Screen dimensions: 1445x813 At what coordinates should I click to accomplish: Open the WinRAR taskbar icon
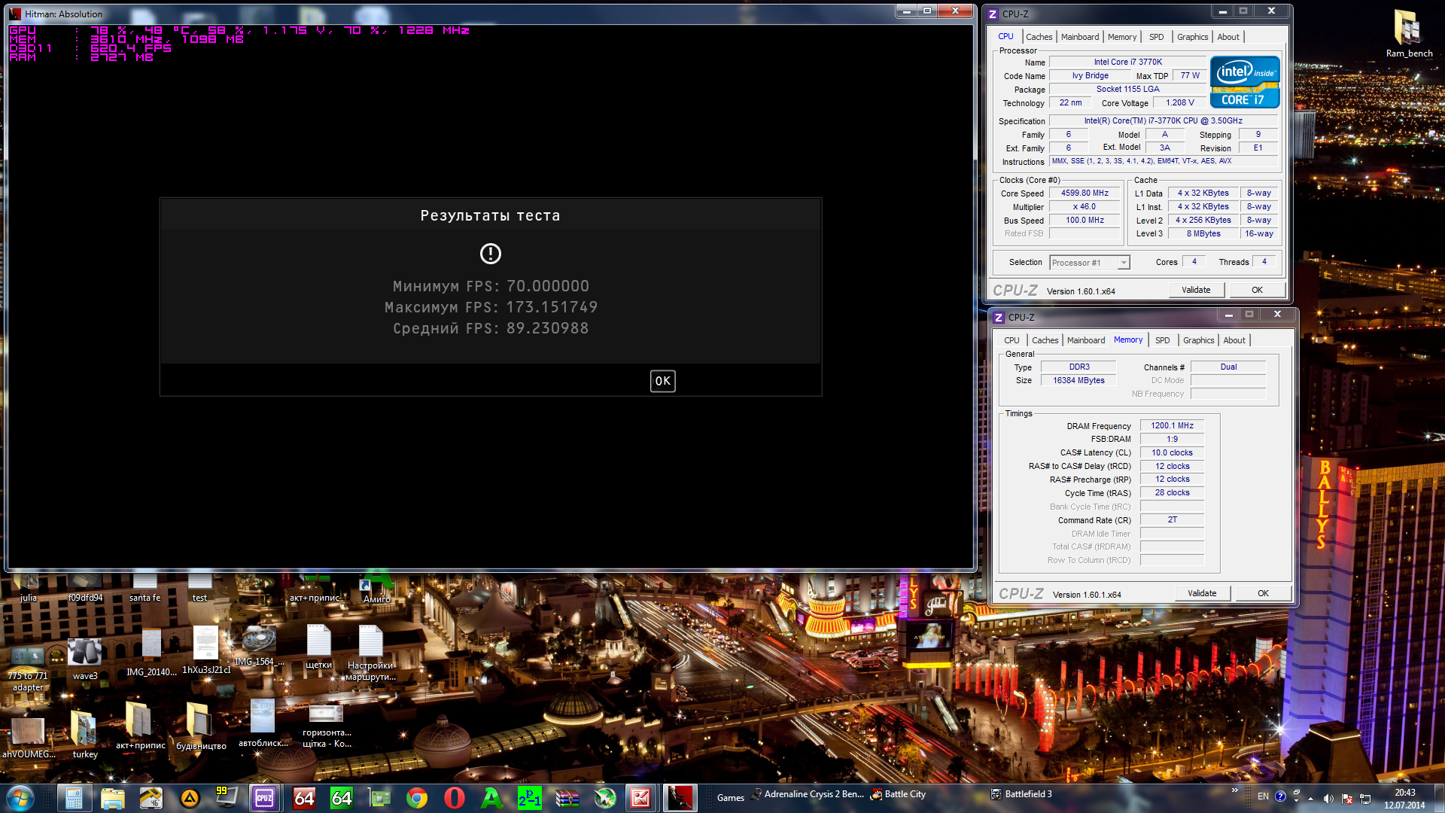(x=567, y=798)
